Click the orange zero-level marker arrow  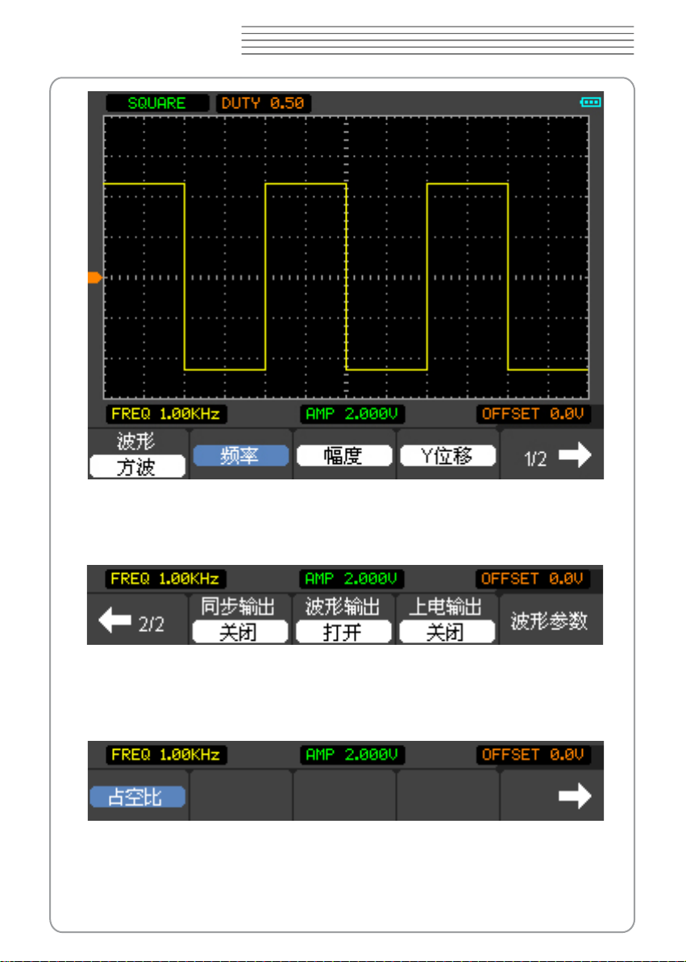[x=94, y=278]
